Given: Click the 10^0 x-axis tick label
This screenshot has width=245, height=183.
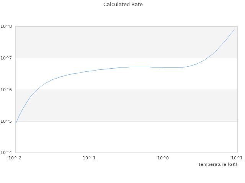Looking at the screenshot, I should 163,158.
